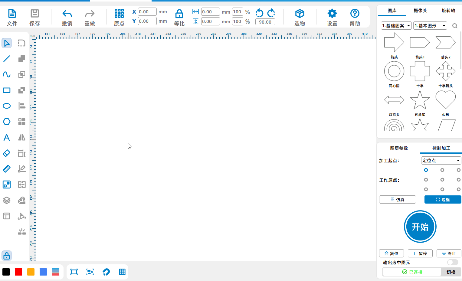Select the center 工作原点 radio
This screenshot has height=281, width=462.
442,180
